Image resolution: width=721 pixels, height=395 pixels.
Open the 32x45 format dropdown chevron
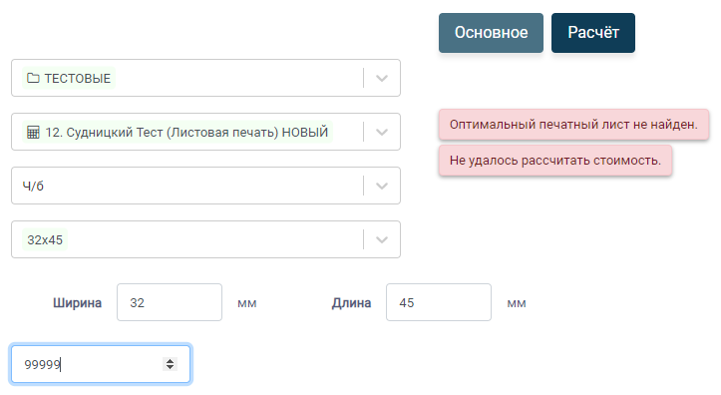point(382,239)
